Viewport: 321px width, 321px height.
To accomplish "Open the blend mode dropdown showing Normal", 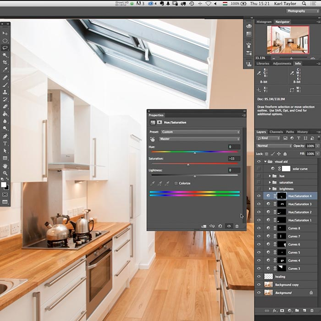I will 274,146.
